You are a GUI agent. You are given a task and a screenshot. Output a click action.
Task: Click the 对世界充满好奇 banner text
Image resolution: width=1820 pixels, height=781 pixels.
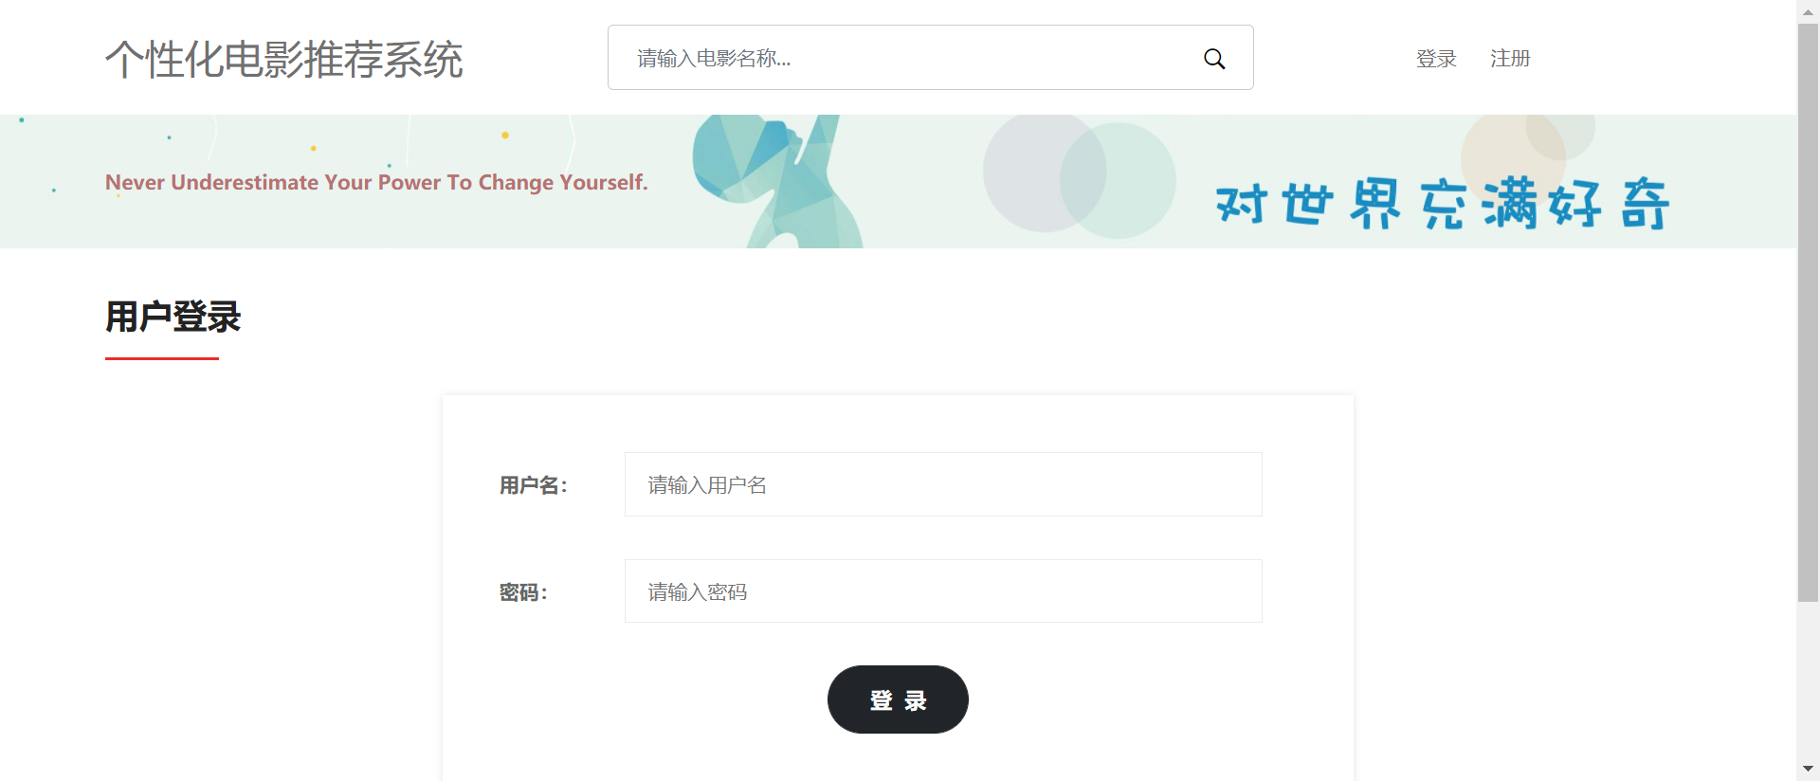(x=1443, y=203)
